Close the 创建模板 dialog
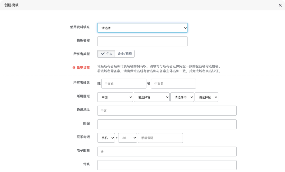This screenshot has height=172, width=285. [280, 5]
